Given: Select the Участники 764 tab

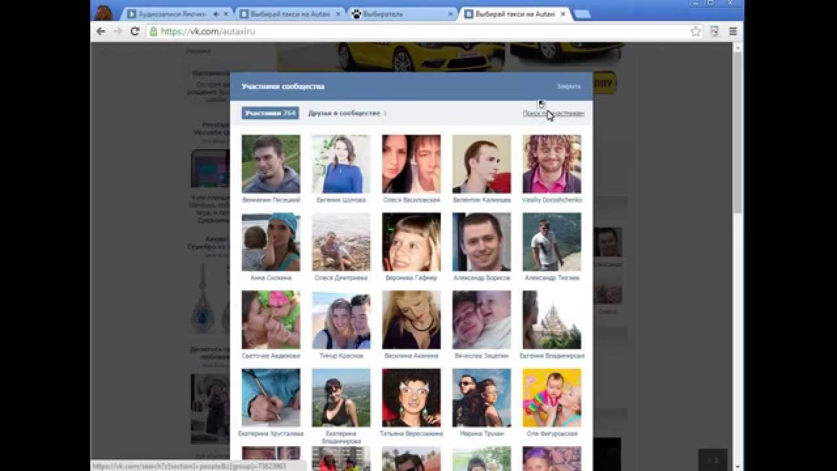Looking at the screenshot, I should (x=270, y=113).
